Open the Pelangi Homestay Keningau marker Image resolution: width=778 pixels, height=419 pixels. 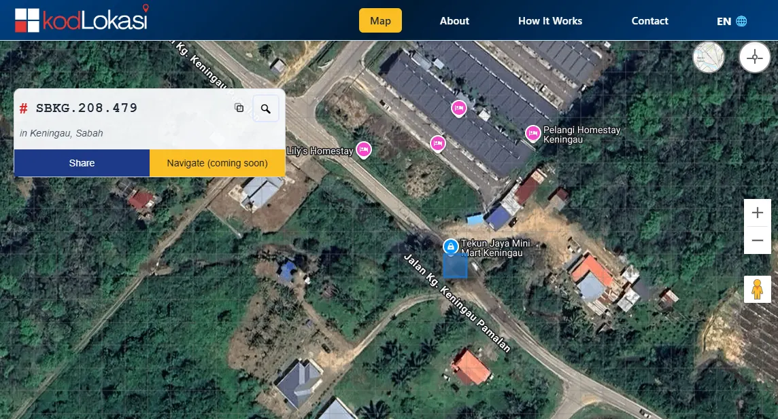(x=532, y=133)
